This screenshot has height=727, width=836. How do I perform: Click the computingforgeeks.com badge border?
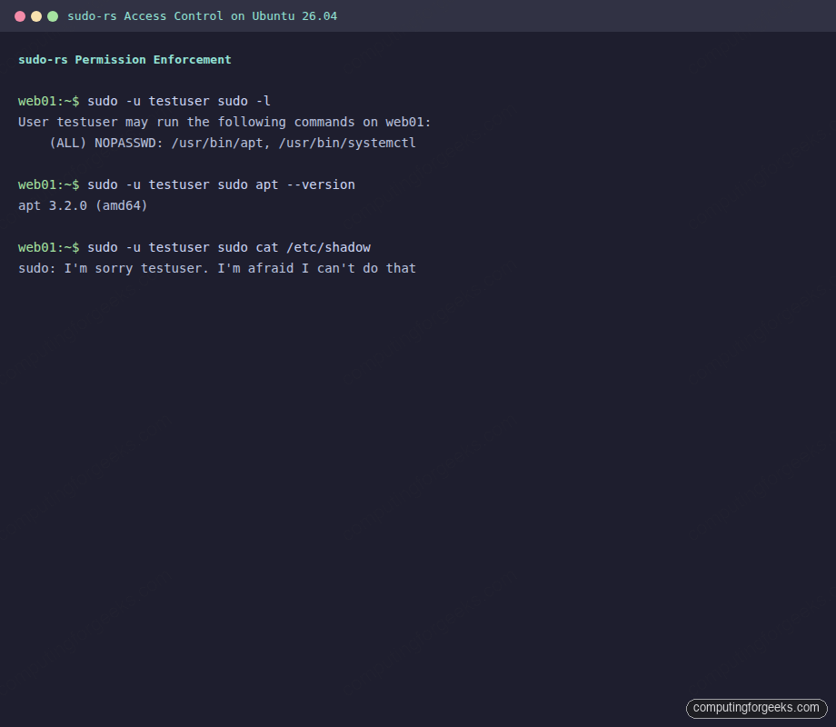click(689, 708)
